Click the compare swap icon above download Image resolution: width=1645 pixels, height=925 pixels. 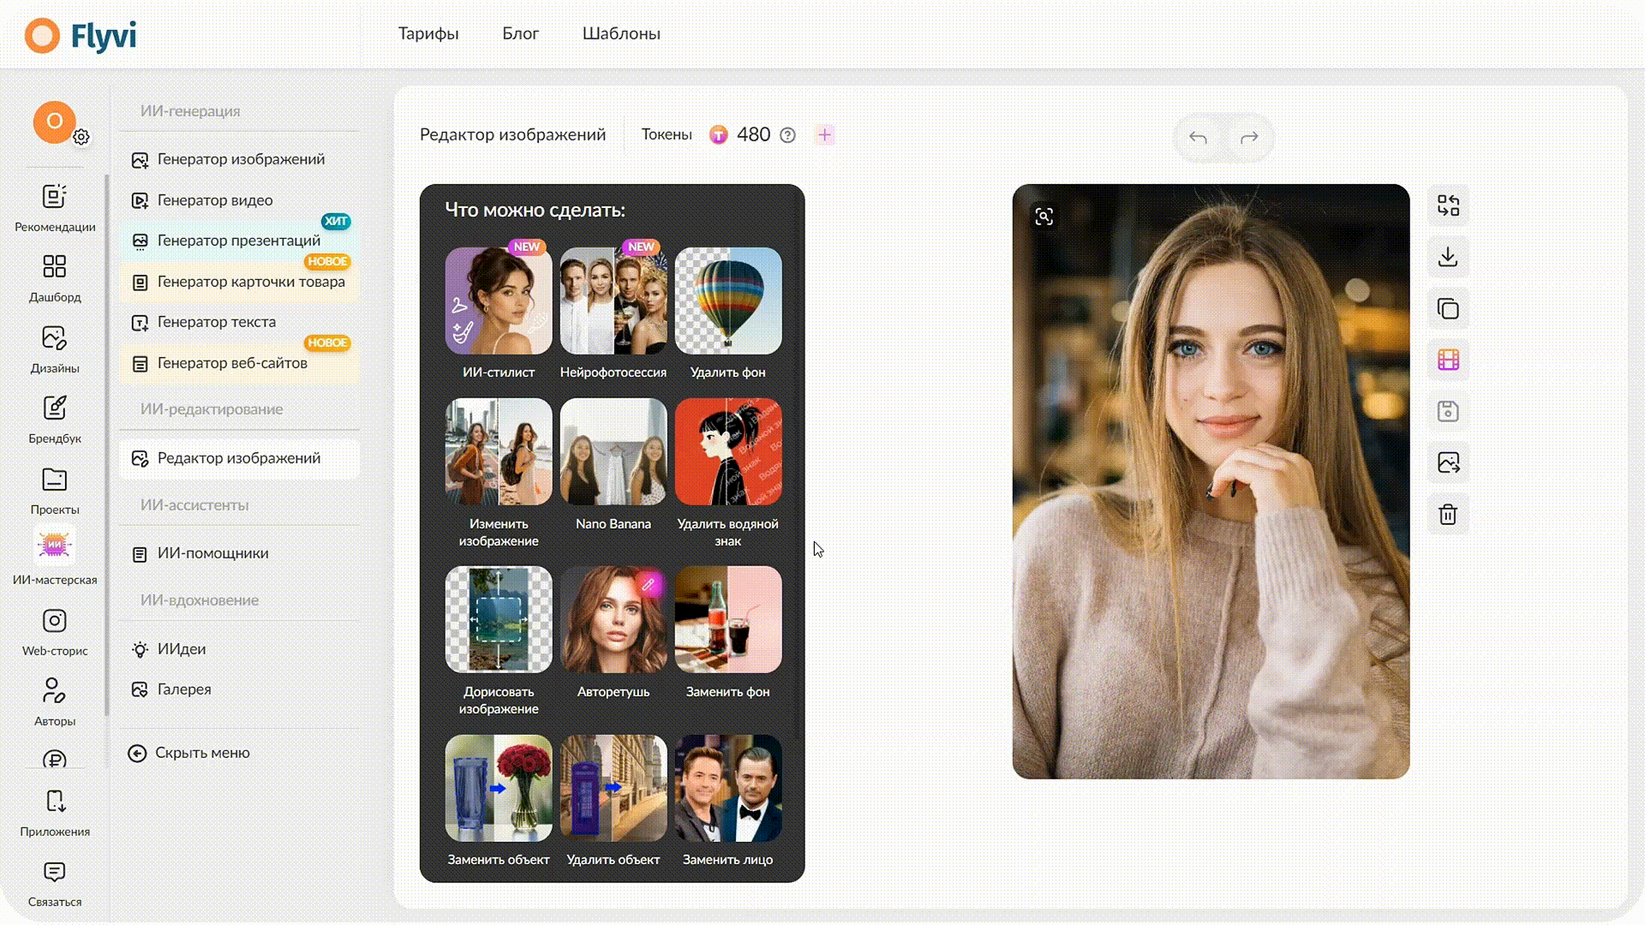(1448, 206)
